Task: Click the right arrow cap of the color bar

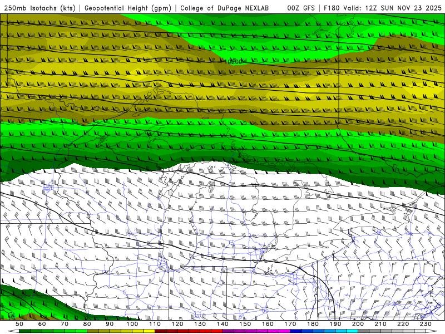Action: tap(432, 331)
